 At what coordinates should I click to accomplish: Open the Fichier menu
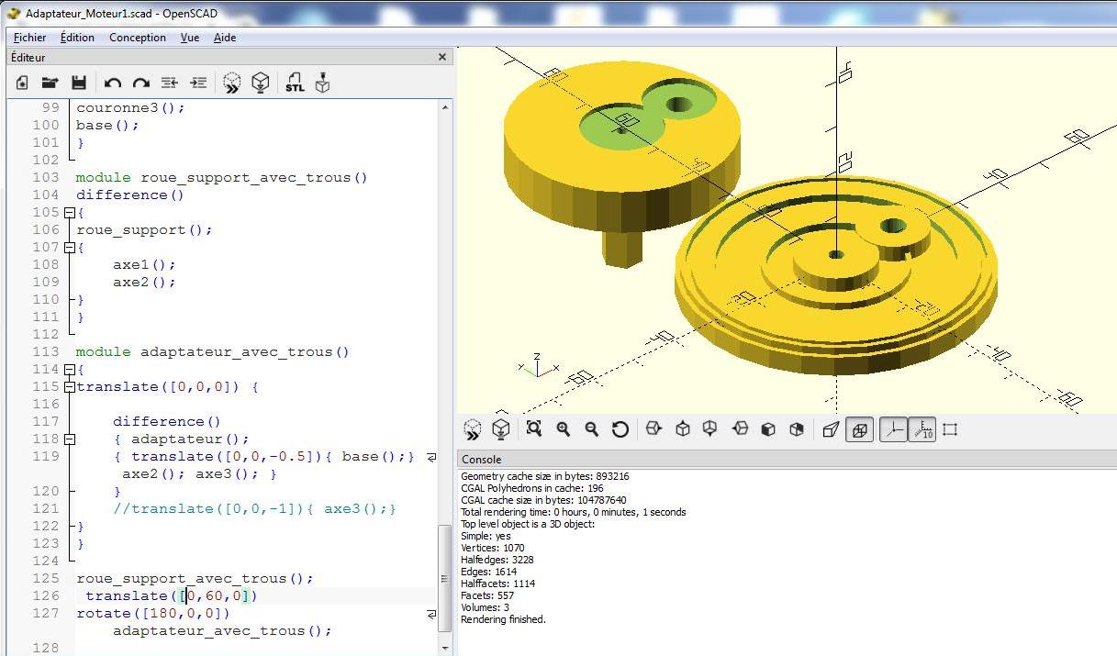click(x=30, y=38)
